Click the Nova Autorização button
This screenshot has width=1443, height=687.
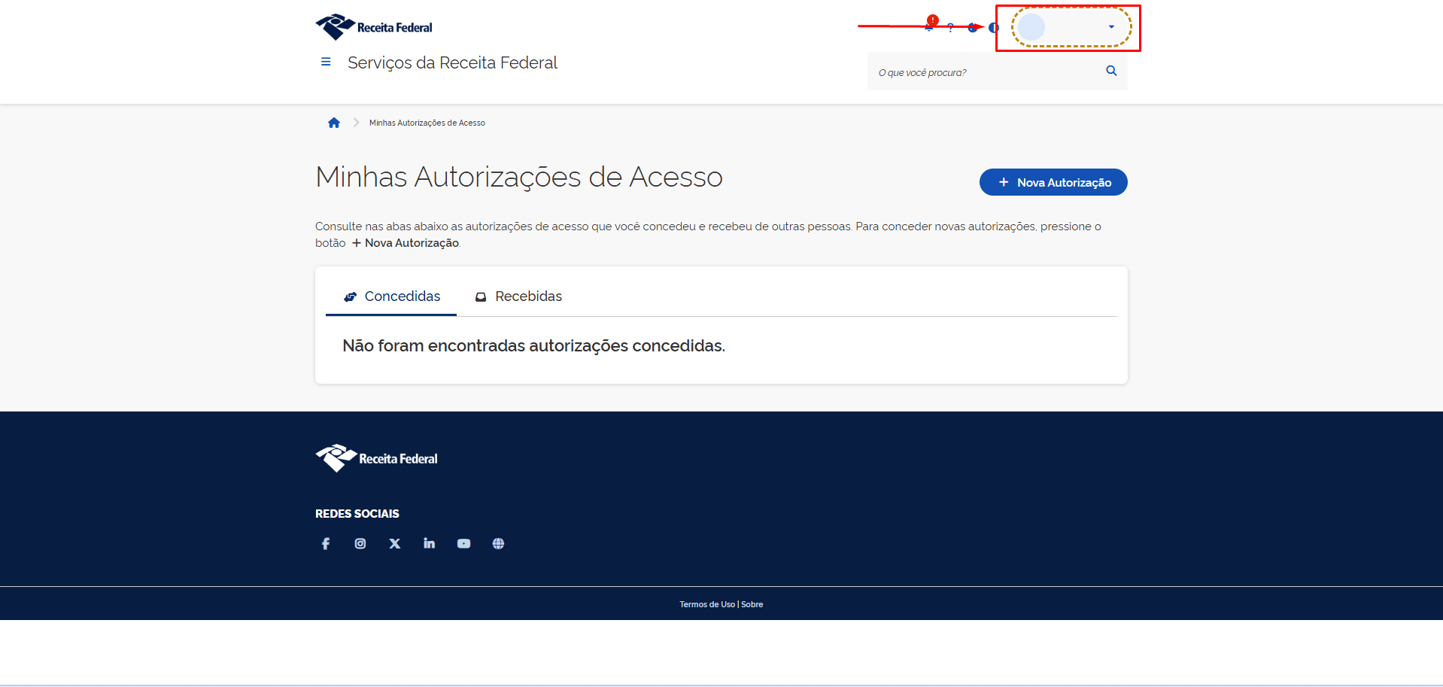[x=1053, y=182]
